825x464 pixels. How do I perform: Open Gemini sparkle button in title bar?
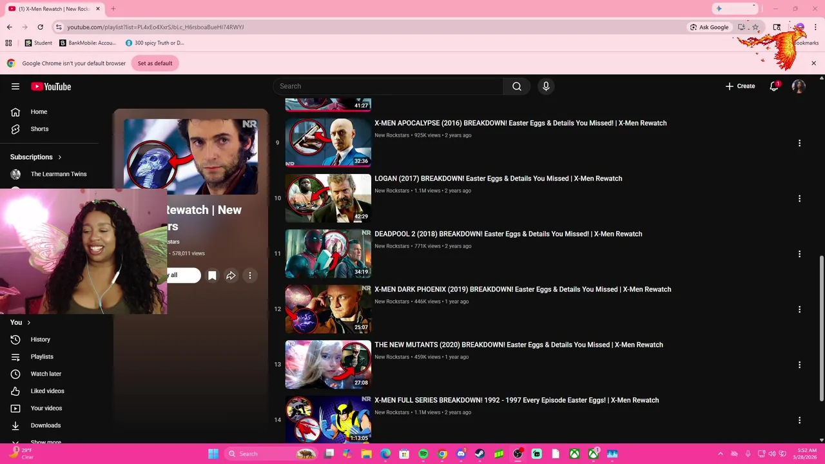(719, 8)
